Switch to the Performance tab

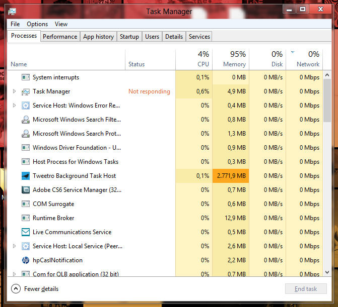(x=60, y=37)
